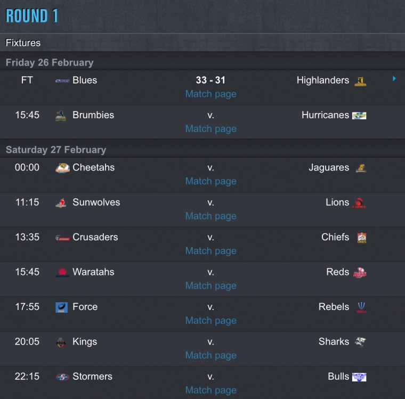The height and width of the screenshot is (399, 405).
Task: Click the Round 1 heading
Action: click(32, 16)
